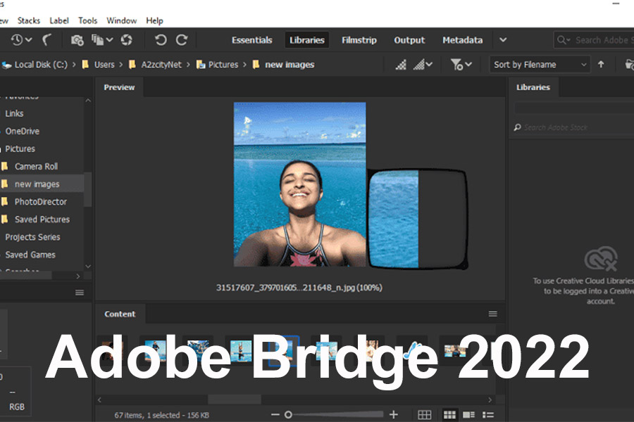
Task: Select Projects Series folder
Action: pos(32,237)
